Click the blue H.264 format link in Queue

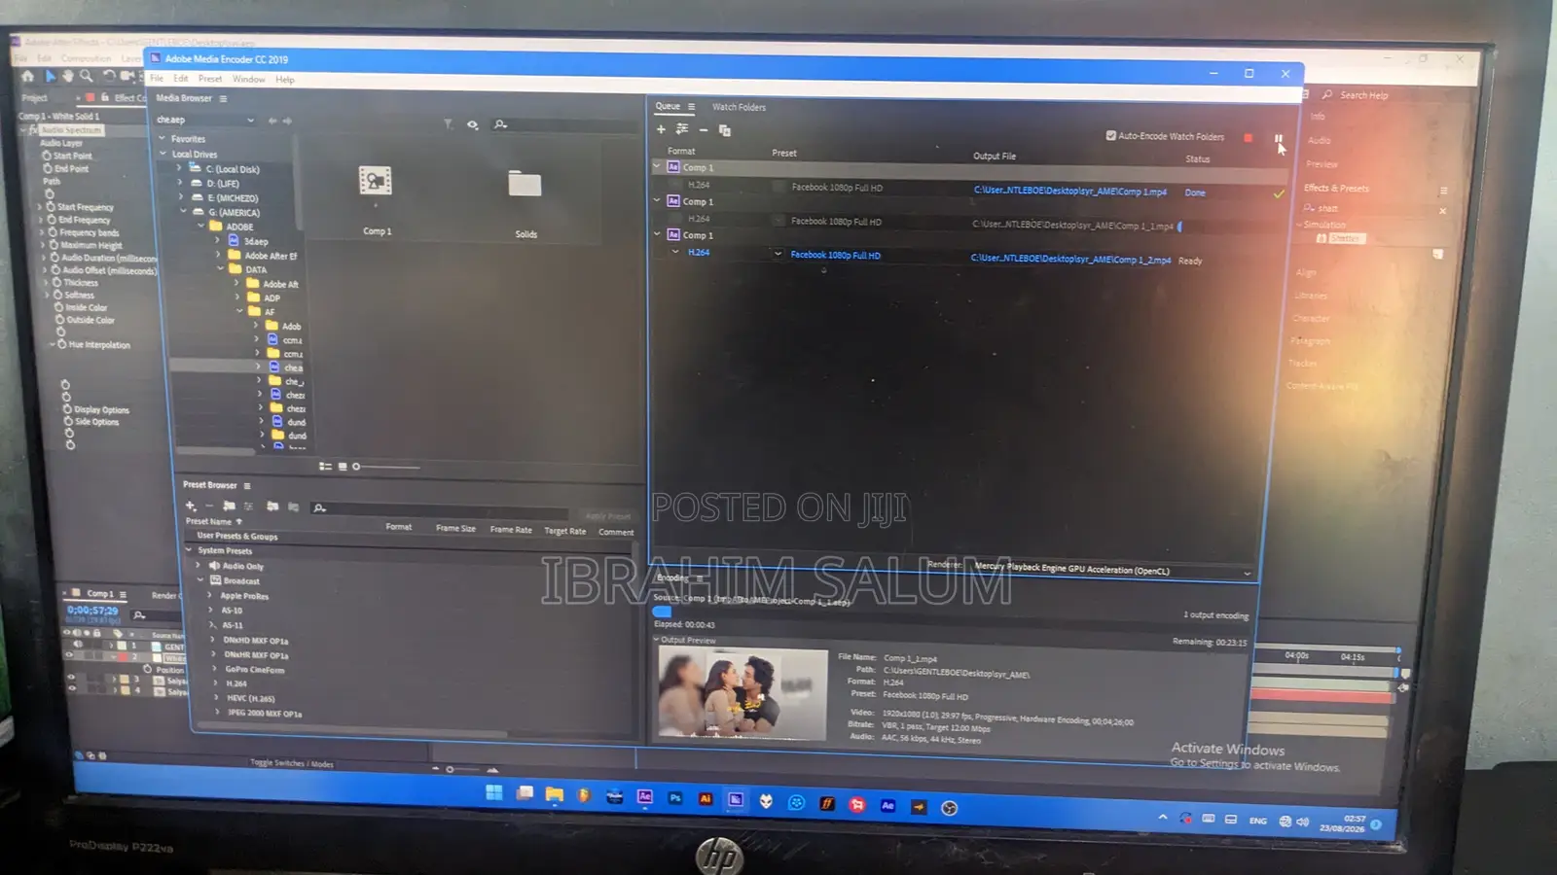699,253
